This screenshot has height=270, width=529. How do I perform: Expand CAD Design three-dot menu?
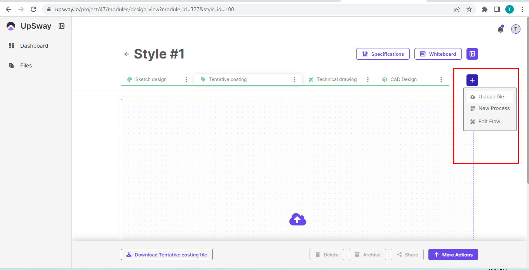(441, 79)
